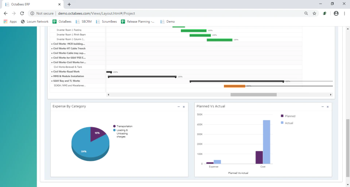The width and height of the screenshot is (350, 187).
Task: Close the Expense By Category panel
Action: (184, 107)
